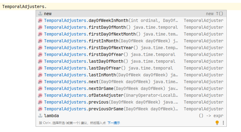Choose lastDayOfYear() suggestion
Image resolution: width=241 pixels, height=132 pixels.
point(131,68)
